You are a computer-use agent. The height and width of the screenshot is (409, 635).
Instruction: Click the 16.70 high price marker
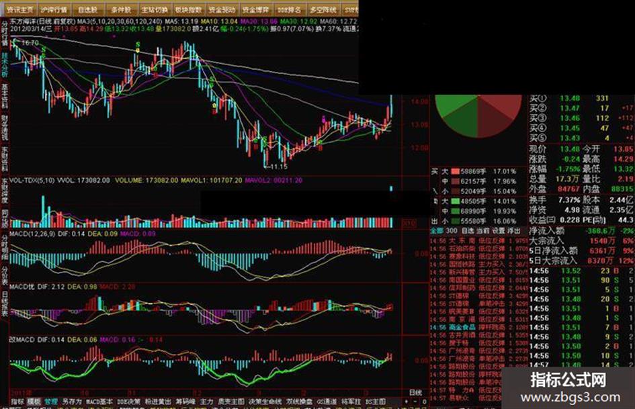pos(30,42)
